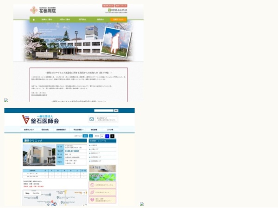The image size is (278, 208).
Task: Click the search field in blue top bar
Action: click(104, 110)
